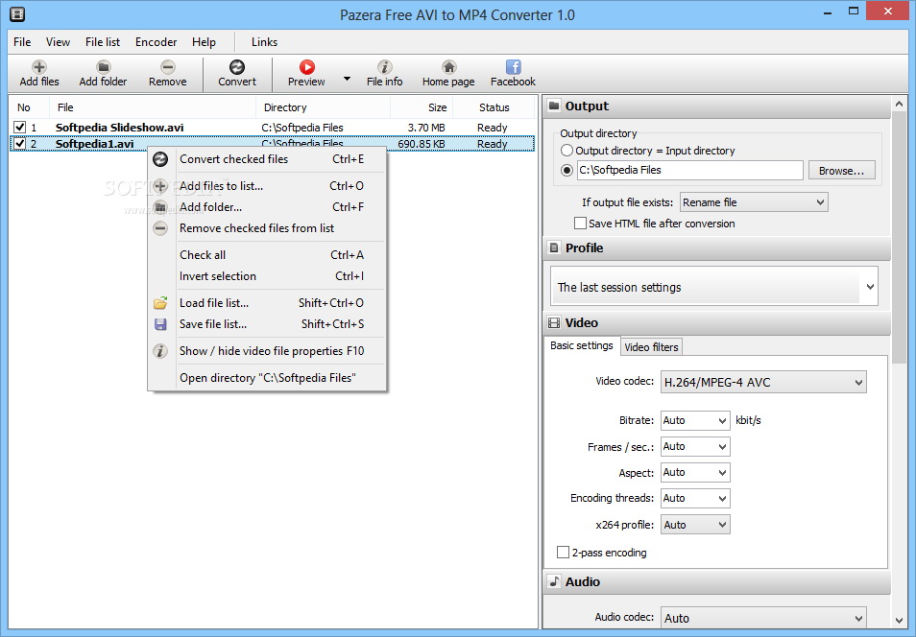Sort by the Status column header
The height and width of the screenshot is (637, 916).
click(x=494, y=107)
